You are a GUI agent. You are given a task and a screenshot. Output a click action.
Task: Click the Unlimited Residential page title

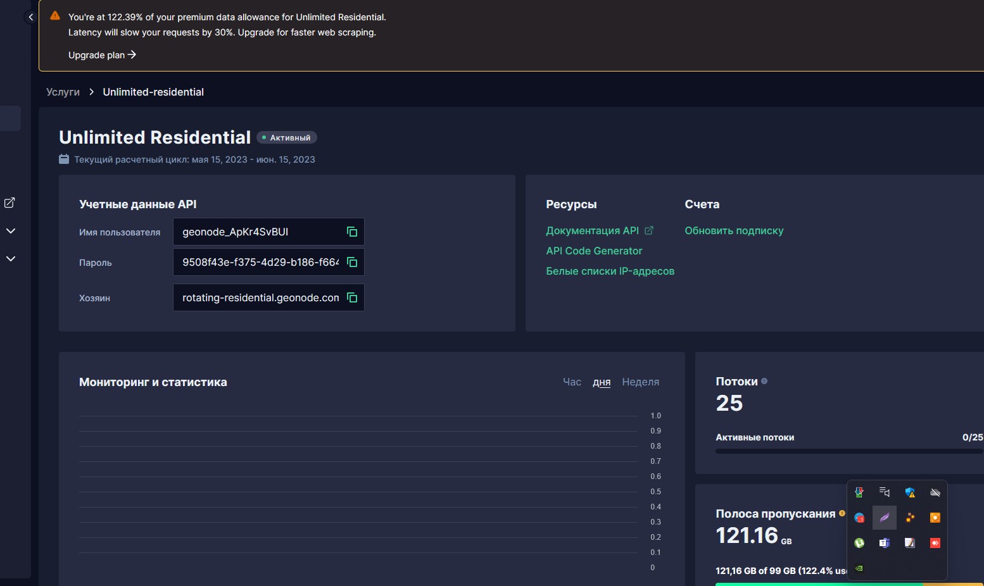click(x=155, y=137)
